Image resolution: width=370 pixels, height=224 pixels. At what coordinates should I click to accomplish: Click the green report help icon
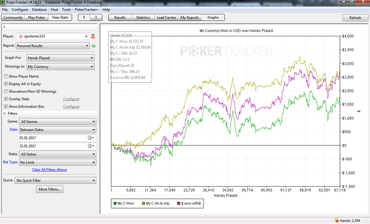coord(94,46)
